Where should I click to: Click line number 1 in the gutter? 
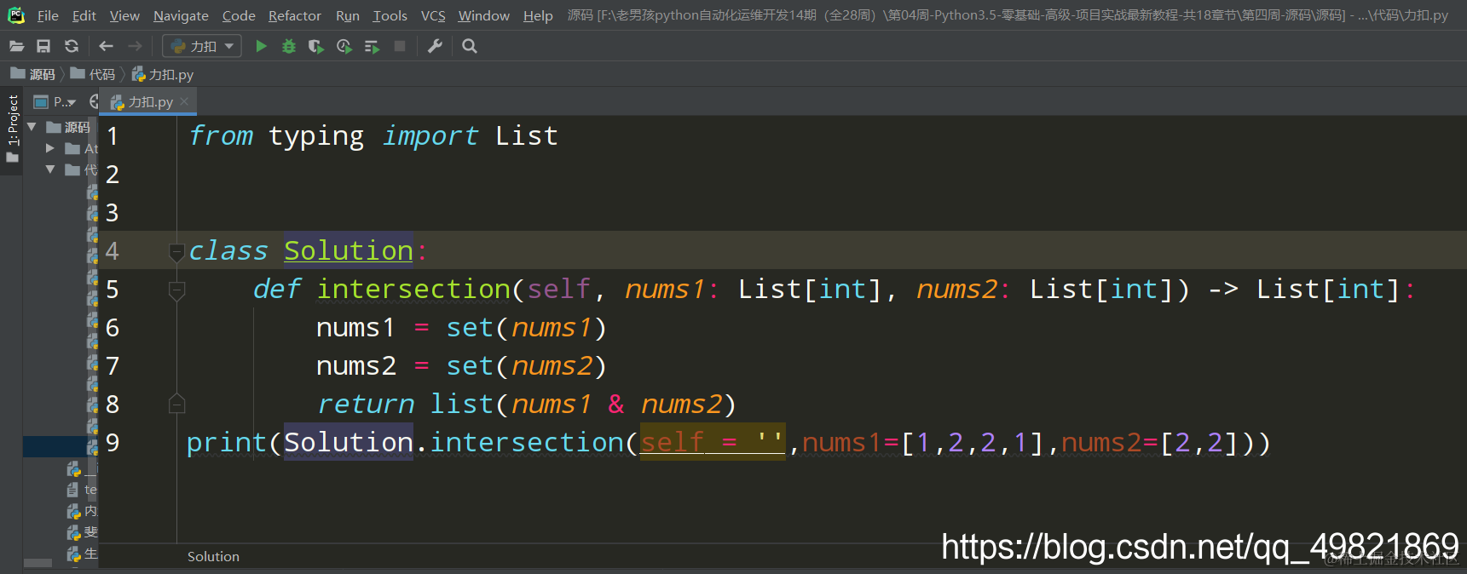click(113, 136)
